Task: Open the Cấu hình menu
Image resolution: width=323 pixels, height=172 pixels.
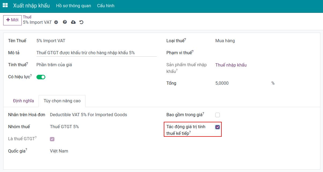Action: (x=106, y=6)
